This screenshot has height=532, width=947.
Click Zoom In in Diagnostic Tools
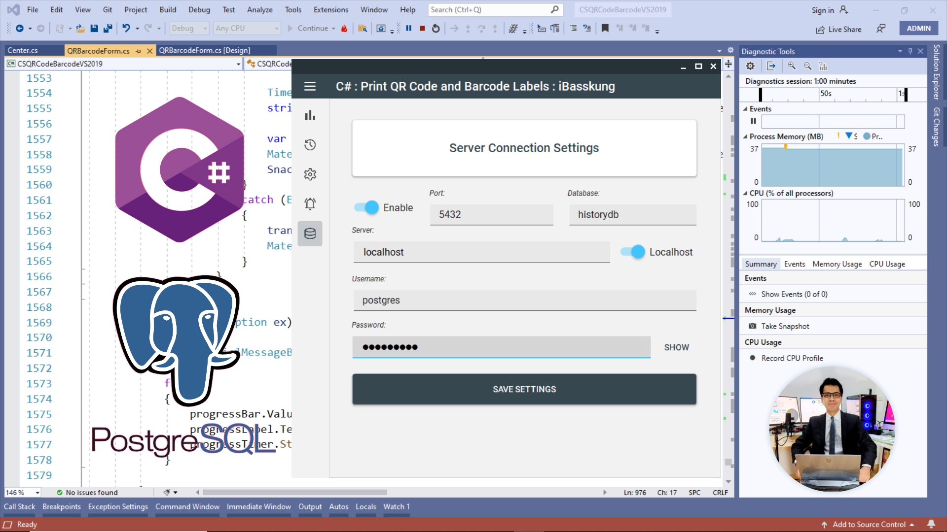point(792,66)
